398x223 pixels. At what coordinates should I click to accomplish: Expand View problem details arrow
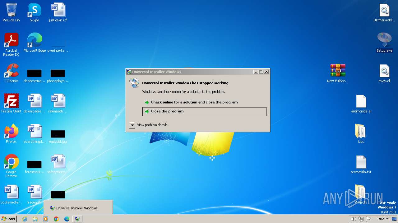point(132,125)
